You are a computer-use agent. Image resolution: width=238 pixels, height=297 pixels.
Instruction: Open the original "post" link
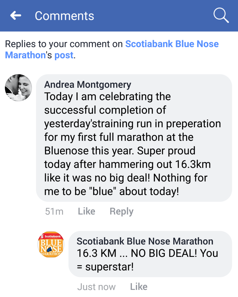(x=64, y=55)
